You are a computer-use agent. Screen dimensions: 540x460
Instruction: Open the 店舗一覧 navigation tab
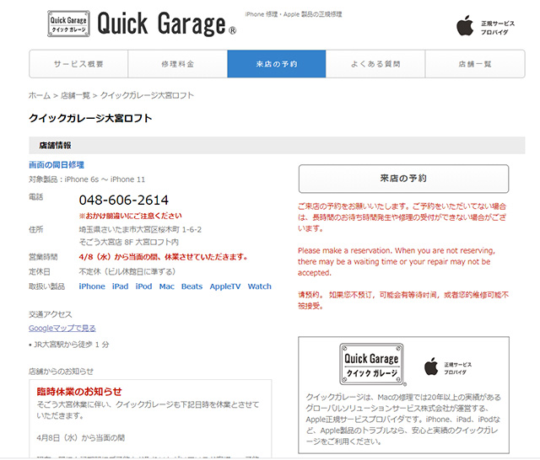[x=475, y=64]
